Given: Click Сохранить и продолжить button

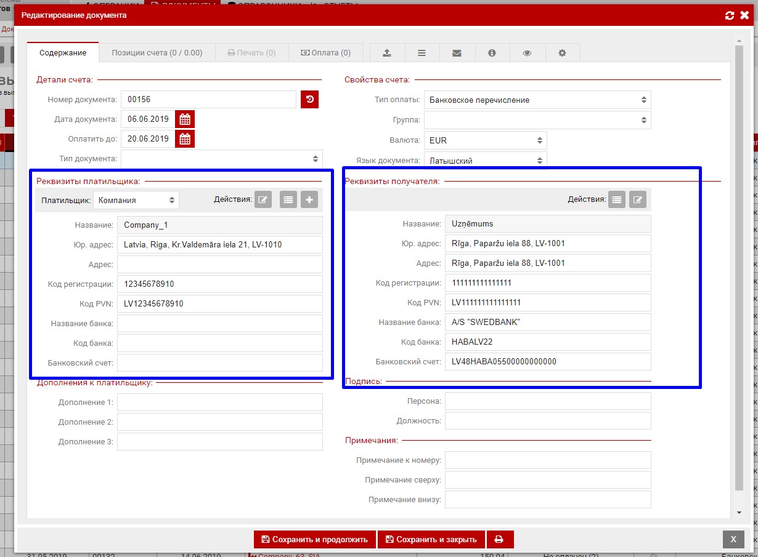Looking at the screenshot, I should [314, 539].
